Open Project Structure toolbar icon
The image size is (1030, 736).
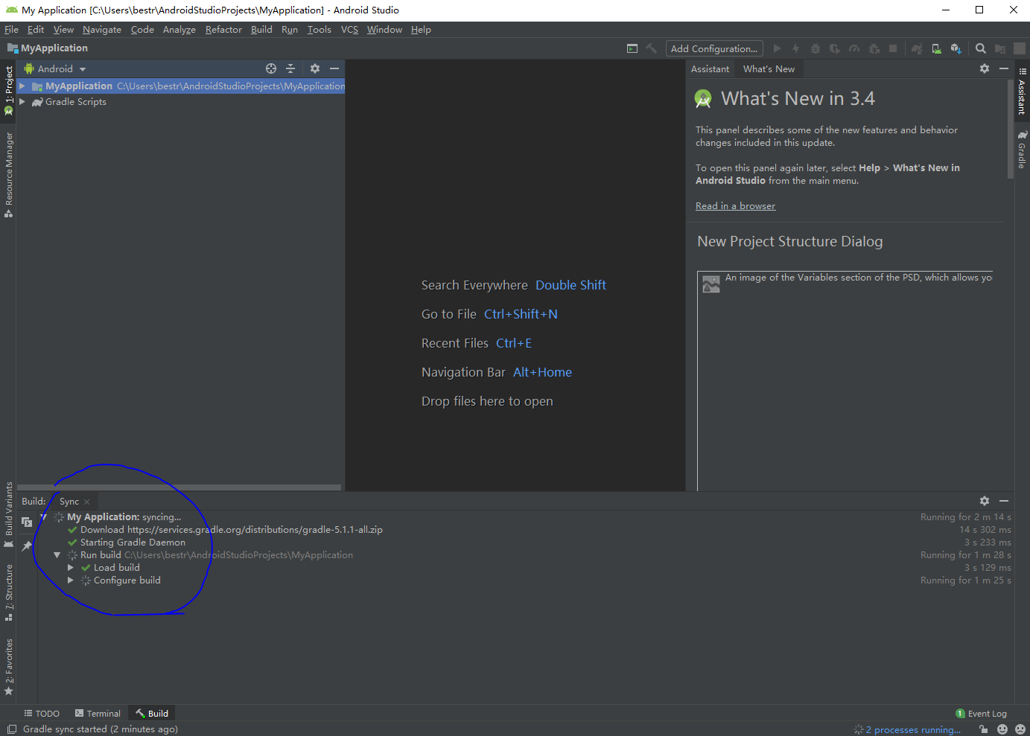[x=1000, y=48]
